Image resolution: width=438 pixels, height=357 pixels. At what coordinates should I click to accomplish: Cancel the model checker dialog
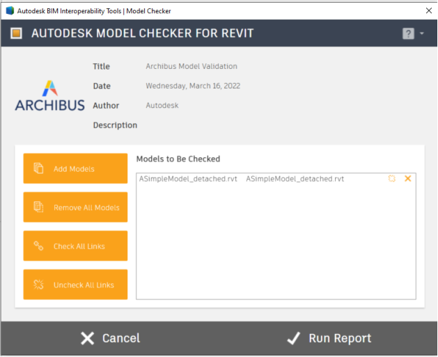point(110,338)
